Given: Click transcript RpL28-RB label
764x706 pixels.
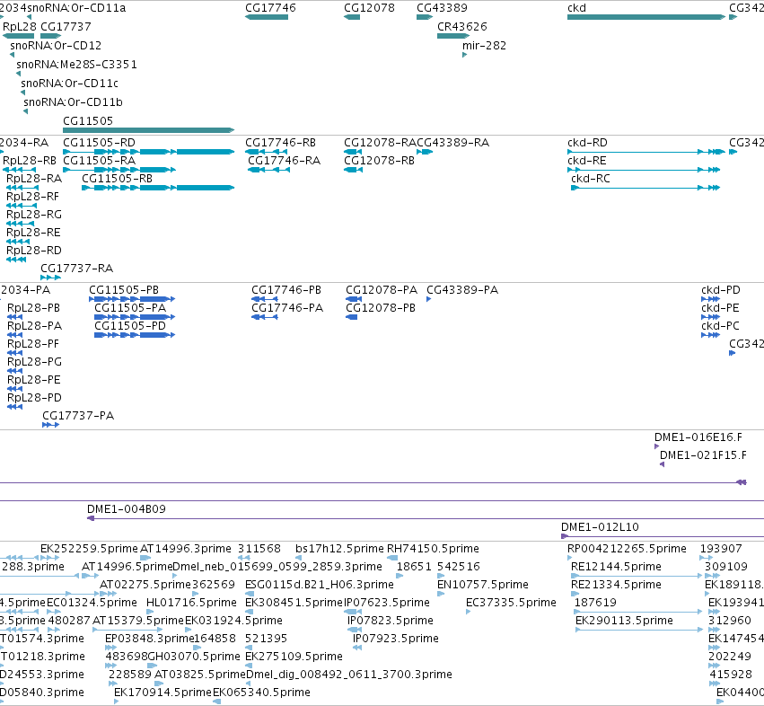Looking at the screenshot, I should 30,161.
